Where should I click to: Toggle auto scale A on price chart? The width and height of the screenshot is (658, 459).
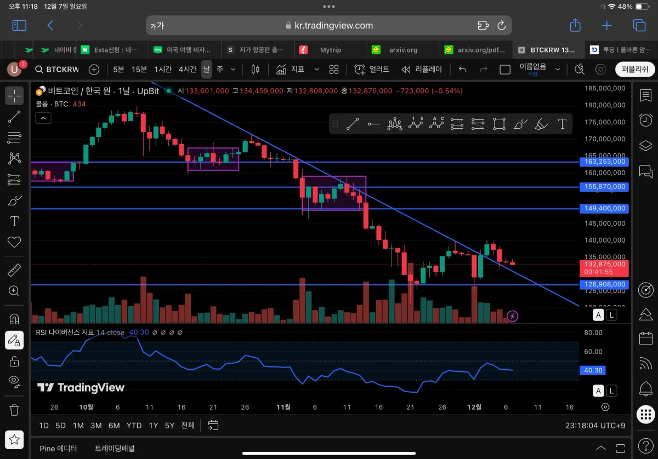(x=599, y=314)
